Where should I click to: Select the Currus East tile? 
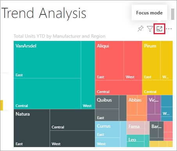tap(107, 129)
